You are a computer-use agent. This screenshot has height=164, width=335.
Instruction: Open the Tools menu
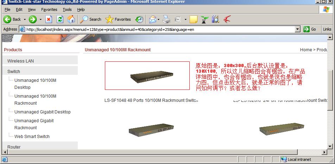[67, 9]
